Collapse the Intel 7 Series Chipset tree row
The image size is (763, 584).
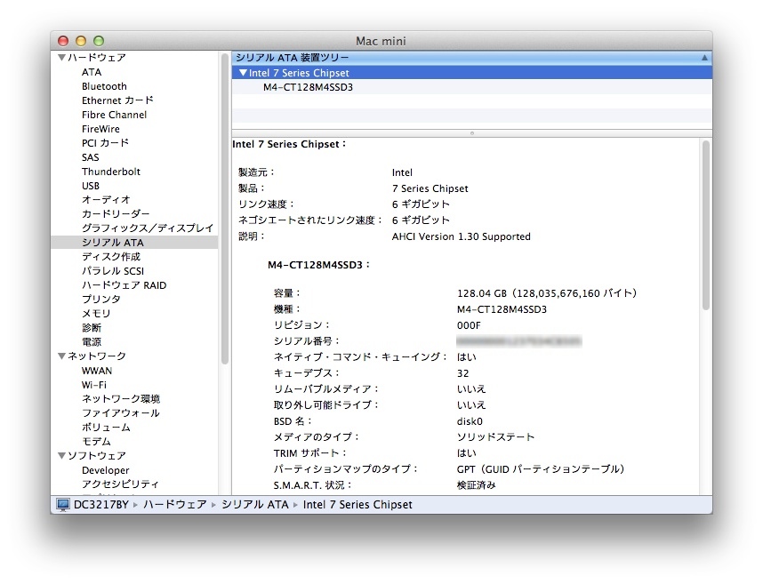243,73
